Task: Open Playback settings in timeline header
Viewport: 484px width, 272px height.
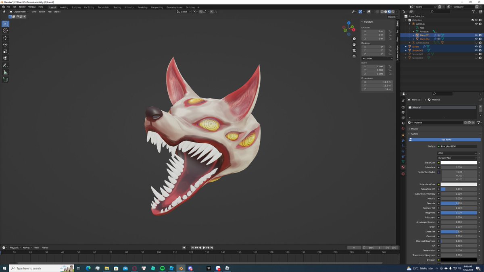Action: point(15,247)
